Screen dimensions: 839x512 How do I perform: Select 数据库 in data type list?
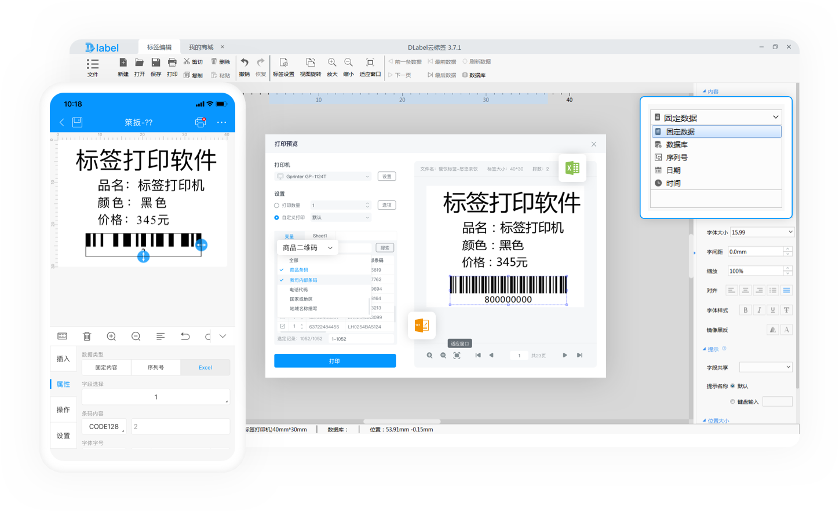(x=717, y=145)
